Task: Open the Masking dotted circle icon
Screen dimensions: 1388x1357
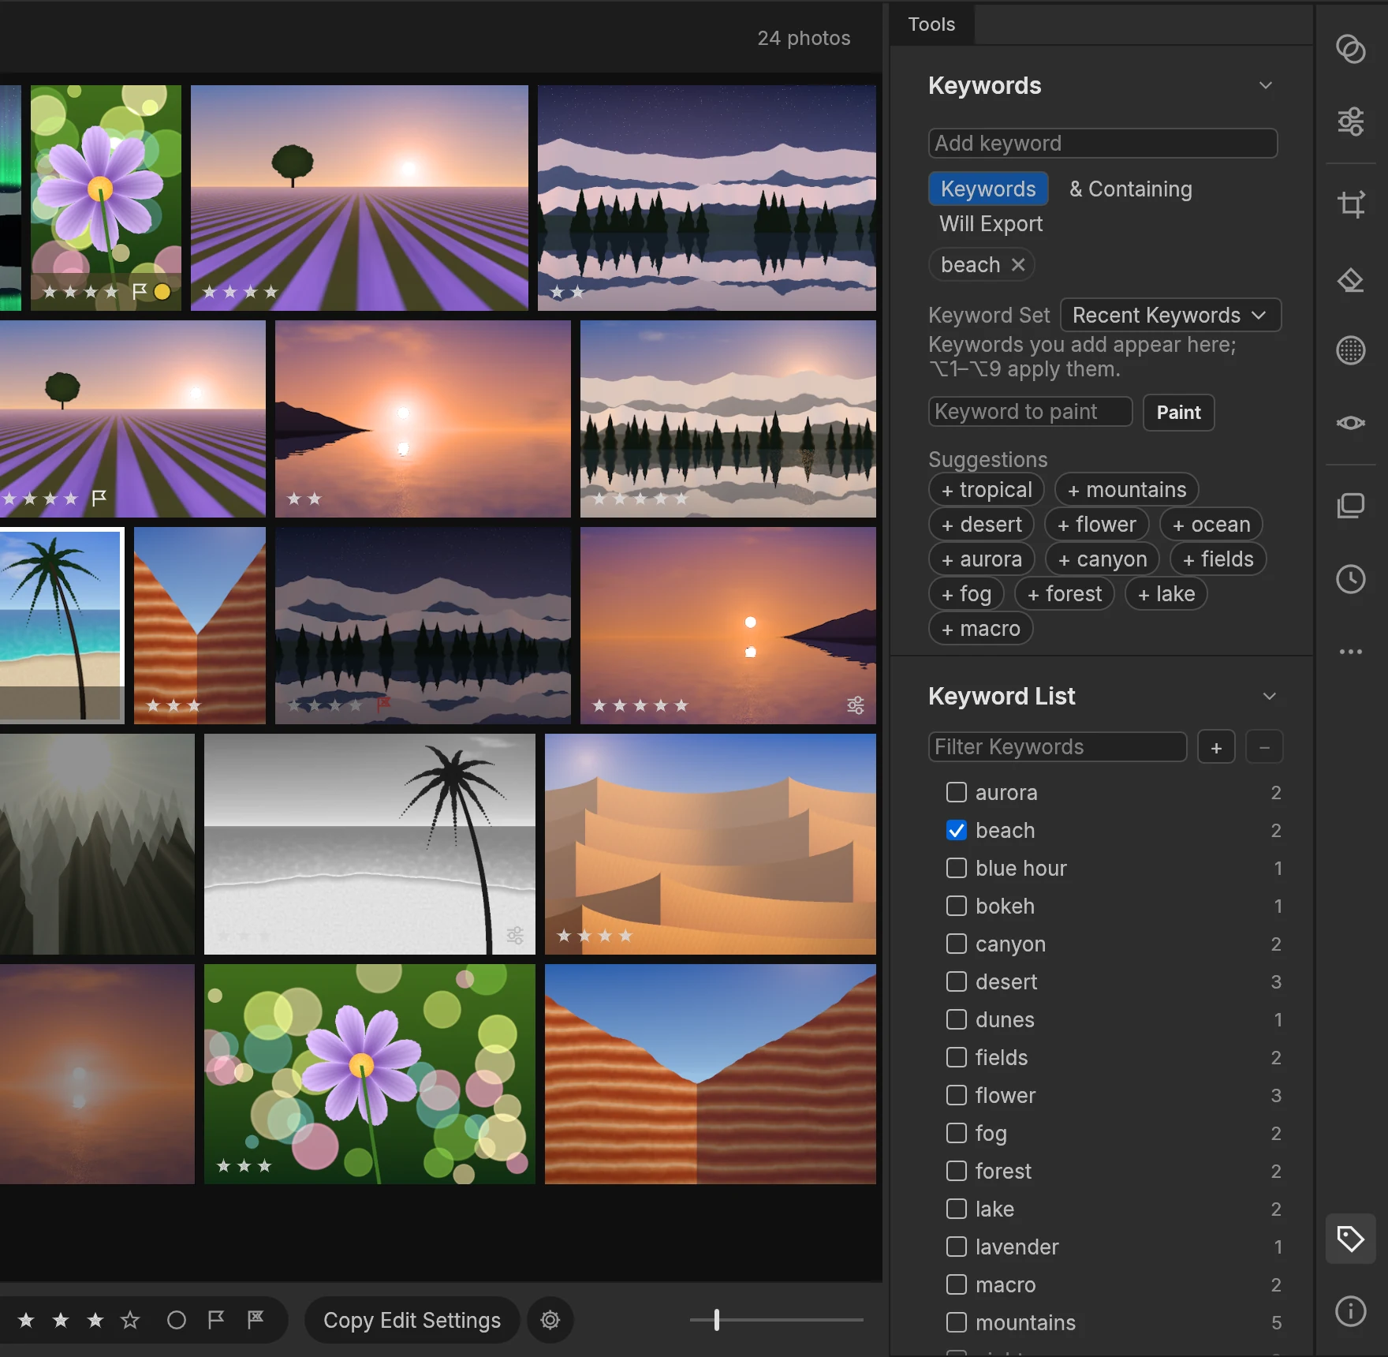Action: [1350, 350]
